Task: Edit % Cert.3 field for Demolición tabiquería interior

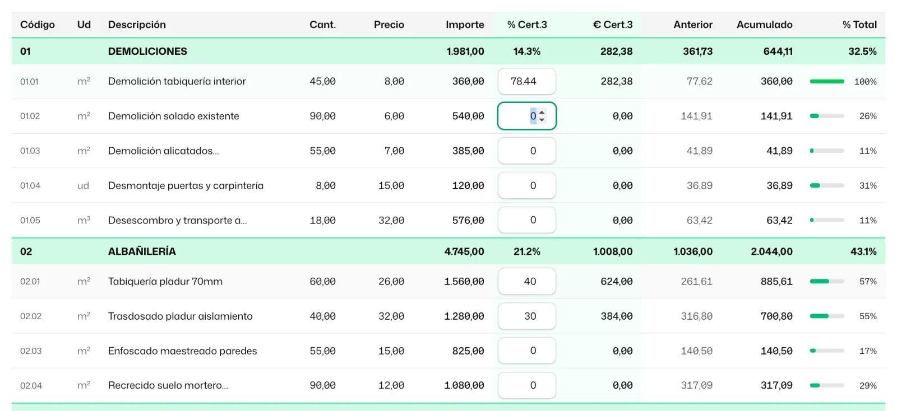Action: [527, 81]
